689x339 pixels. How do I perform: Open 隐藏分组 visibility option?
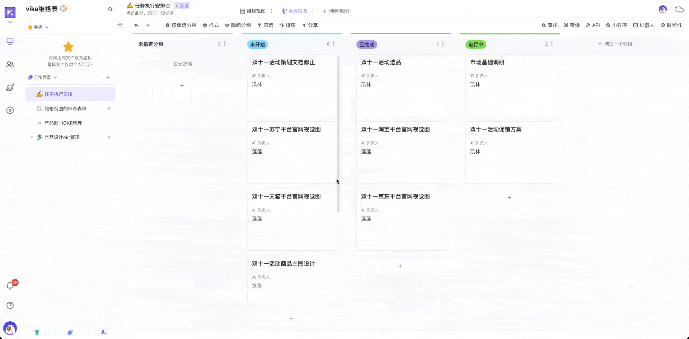click(238, 25)
